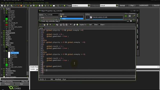Screen dimensions: 160x90
Task: Select the Self radio button
Action: (88, 24)
